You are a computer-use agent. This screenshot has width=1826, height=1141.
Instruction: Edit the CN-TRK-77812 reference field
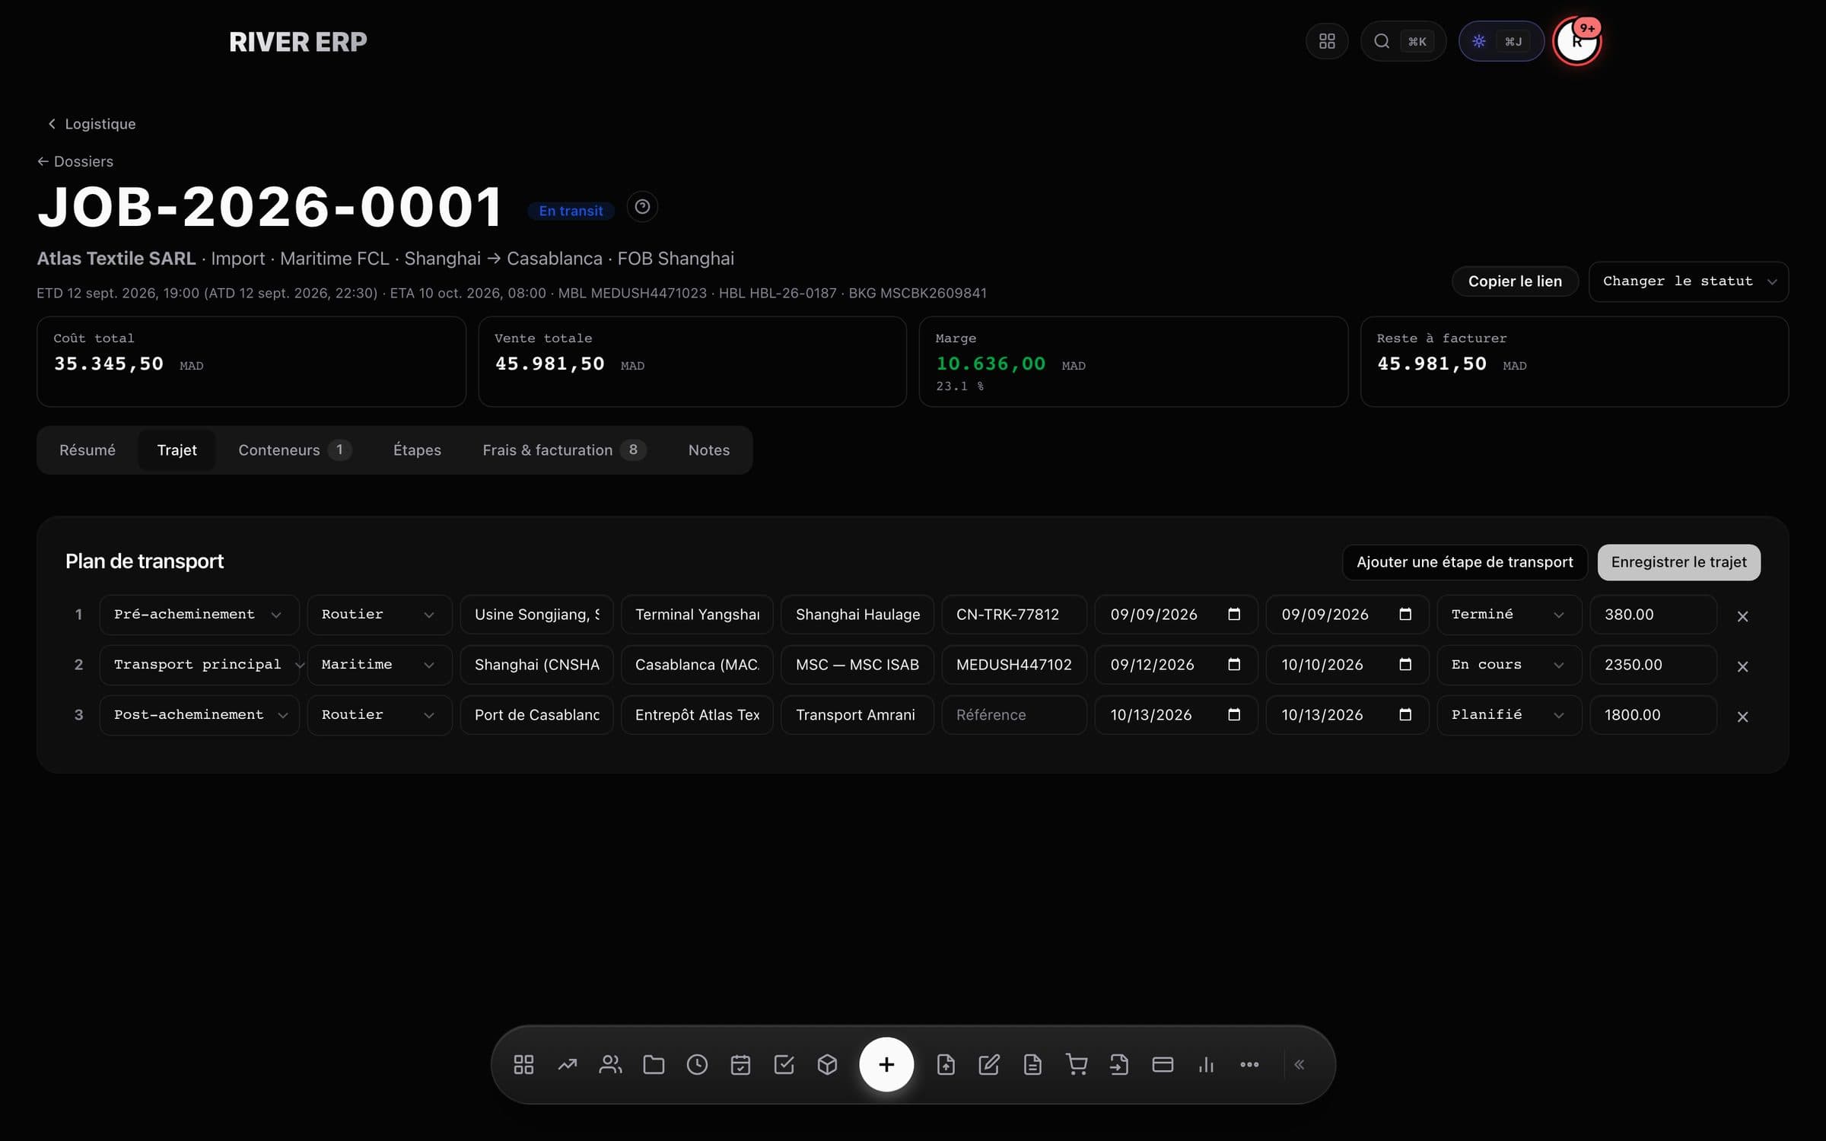pyautogui.click(x=1014, y=615)
